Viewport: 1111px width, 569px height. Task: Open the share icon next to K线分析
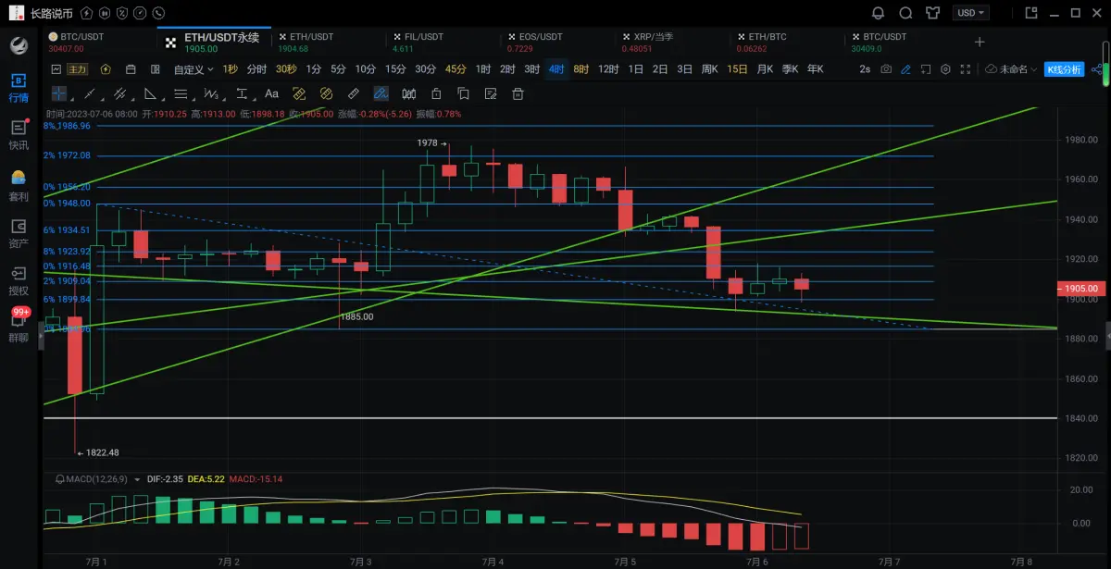tap(1098, 69)
